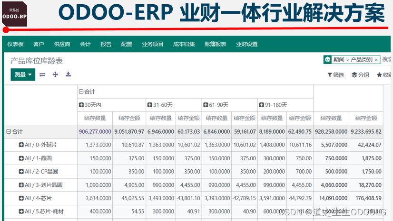Click the layers icon in search facet
The height and width of the screenshot is (221, 393).
[328, 60]
